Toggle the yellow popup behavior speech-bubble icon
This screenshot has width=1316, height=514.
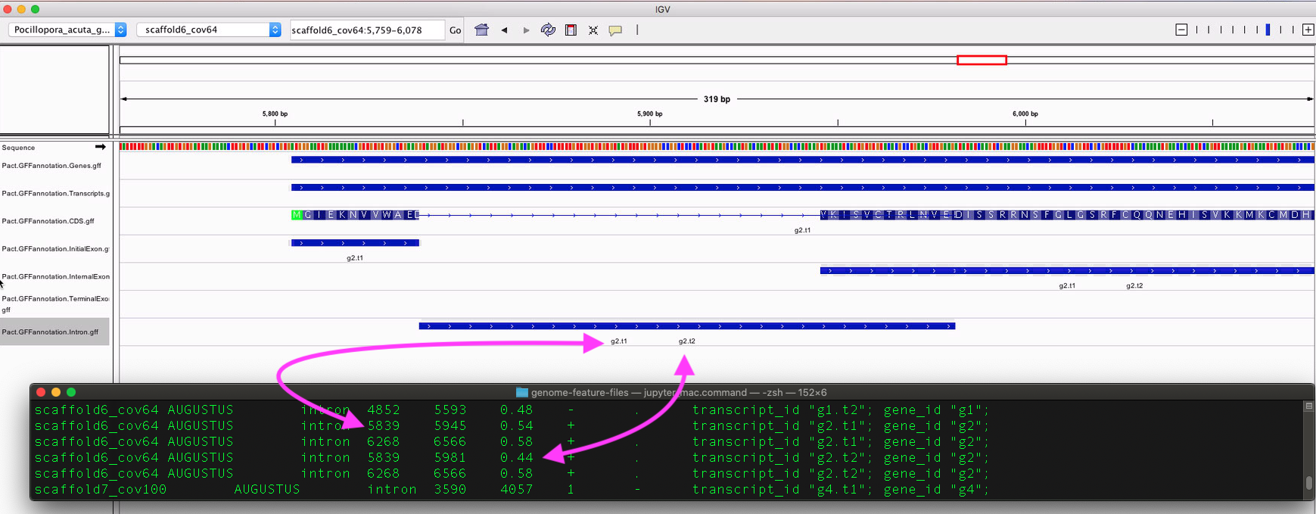click(615, 30)
